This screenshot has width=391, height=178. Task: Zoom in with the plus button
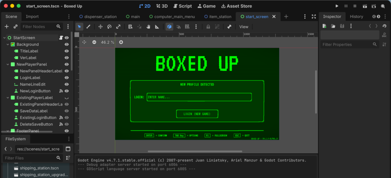[121, 42]
